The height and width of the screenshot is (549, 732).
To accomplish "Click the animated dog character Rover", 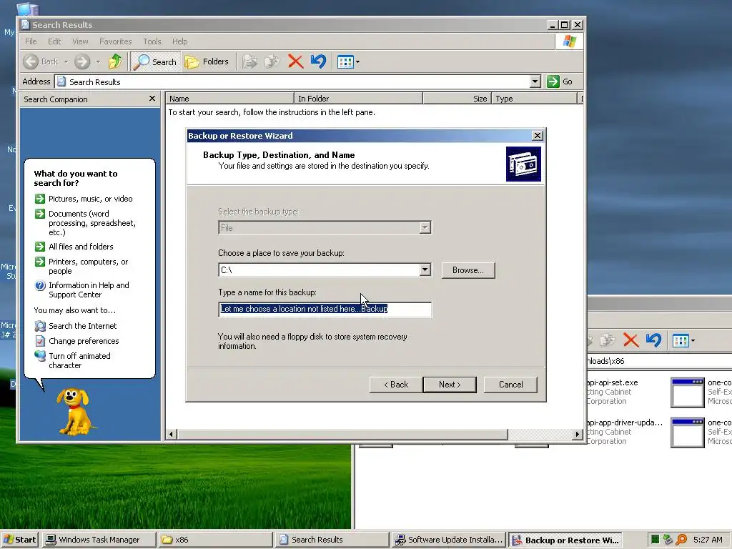I will tap(74, 412).
